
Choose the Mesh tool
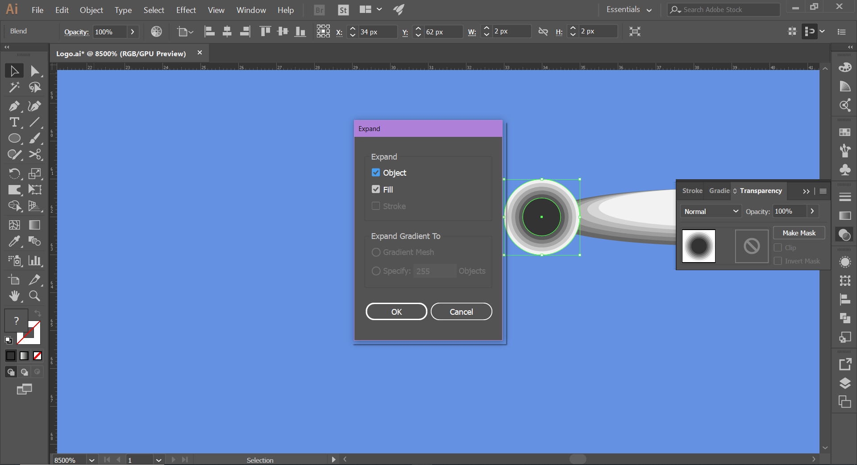click(x=14, y=225)
